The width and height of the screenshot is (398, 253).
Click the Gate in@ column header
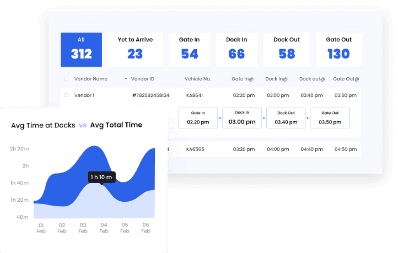[x=243, y=79]
